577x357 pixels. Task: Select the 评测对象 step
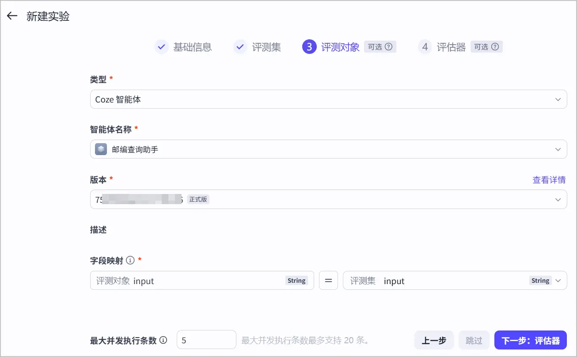pos(340,47)
